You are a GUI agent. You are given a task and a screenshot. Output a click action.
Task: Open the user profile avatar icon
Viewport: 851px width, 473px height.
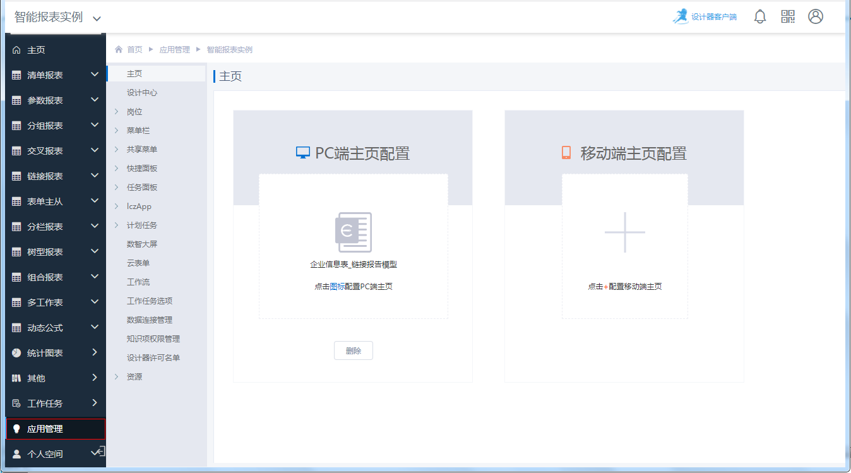816,16
